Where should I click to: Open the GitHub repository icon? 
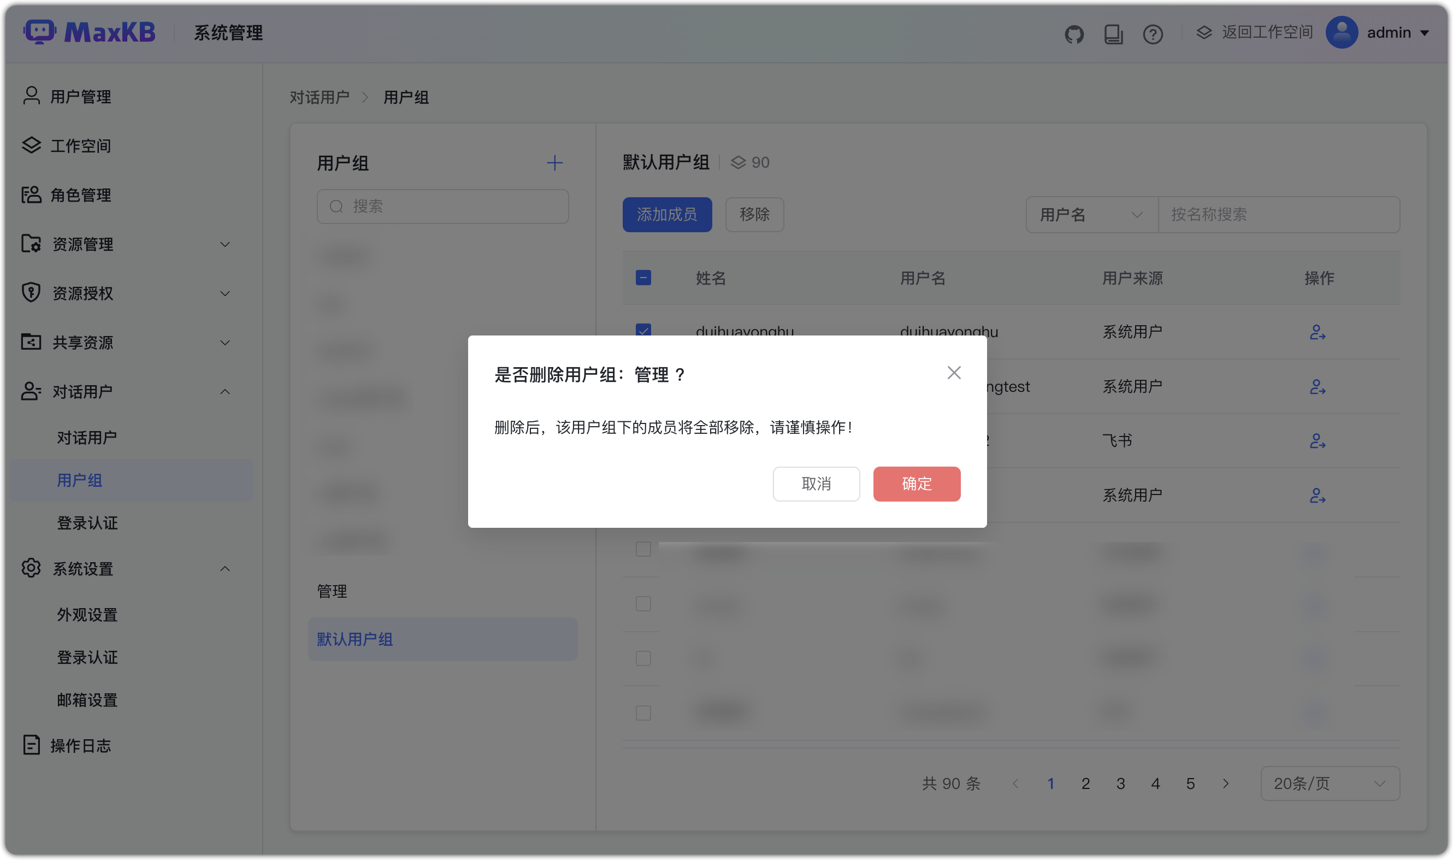click(x=1074, y=34)
